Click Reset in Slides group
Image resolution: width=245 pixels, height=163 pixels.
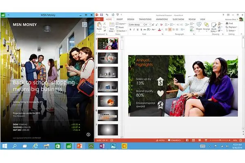coord(120,27)
